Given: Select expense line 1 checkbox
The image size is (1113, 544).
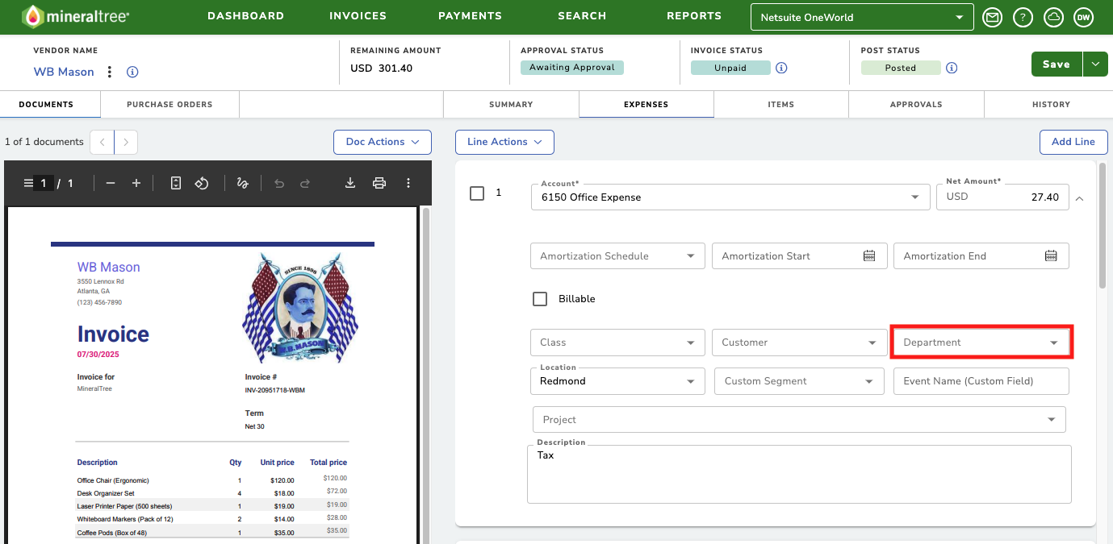Looking at the screenshot, I should (x=477, y=193).
